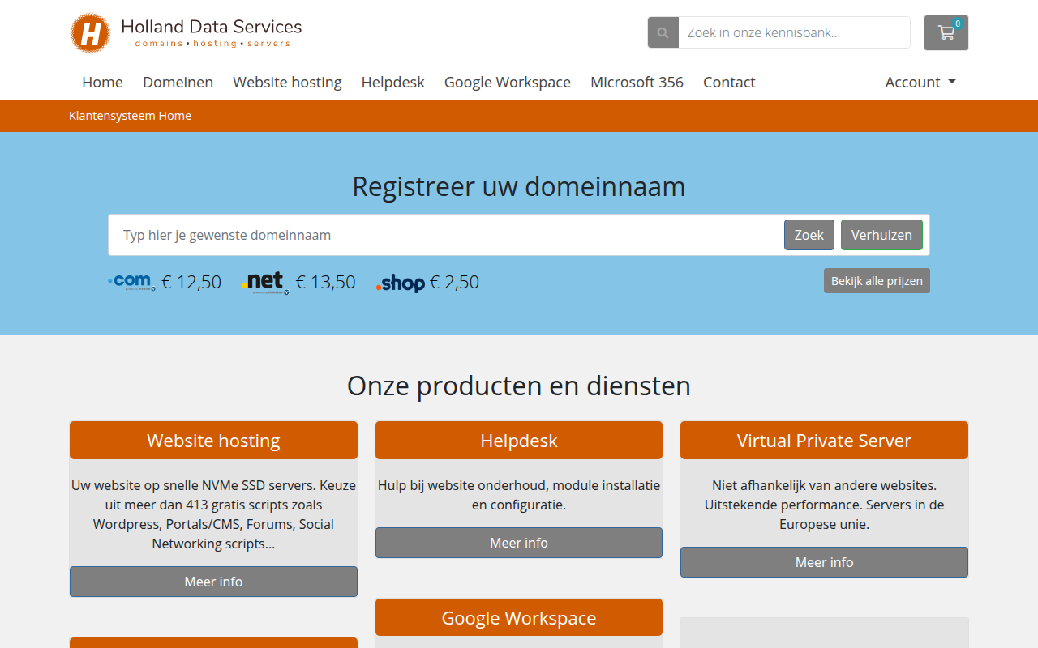Focus the domain name input field
This screenshot has height=648, width=1038.
tap(446, 235)
